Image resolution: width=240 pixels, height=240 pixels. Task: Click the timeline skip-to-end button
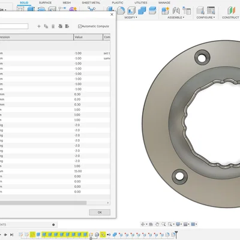pyautogui.click(x=12, y=235)
